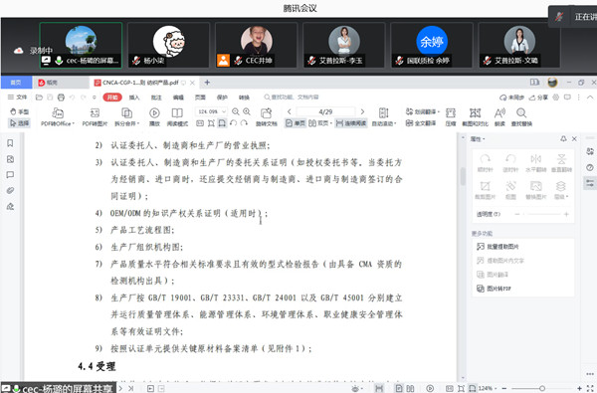Switch to 单页 single-page view
Viewport: 597px width, 393px height.
point(296,123)
